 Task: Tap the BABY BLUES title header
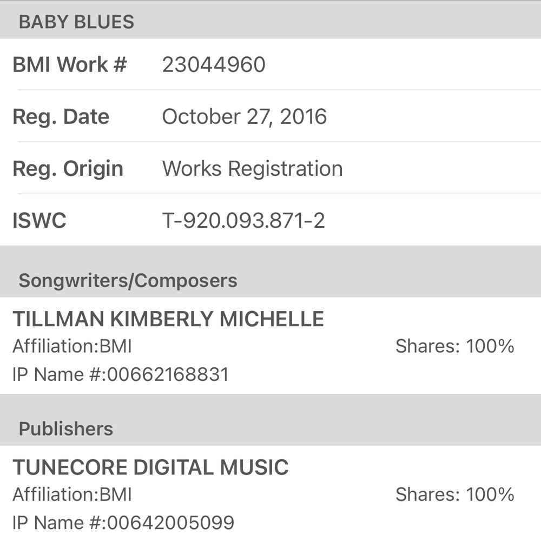click(76, 22)
